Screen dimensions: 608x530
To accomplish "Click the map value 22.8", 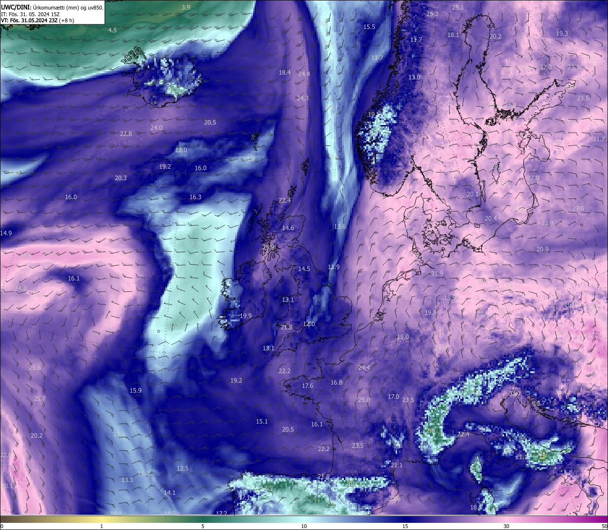I will click(x=126, y=134).
